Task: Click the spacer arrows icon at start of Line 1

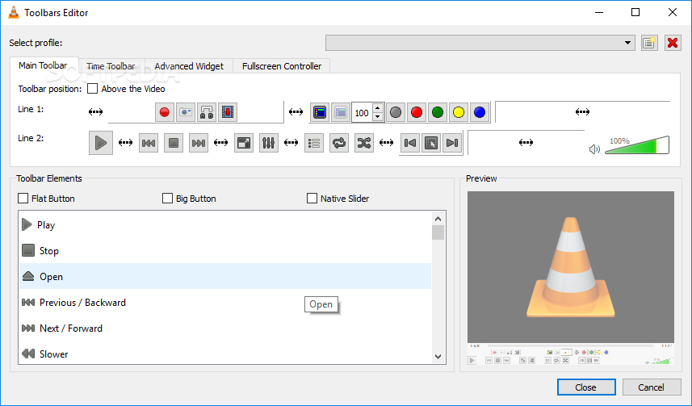Action: (x=95, y=112)
